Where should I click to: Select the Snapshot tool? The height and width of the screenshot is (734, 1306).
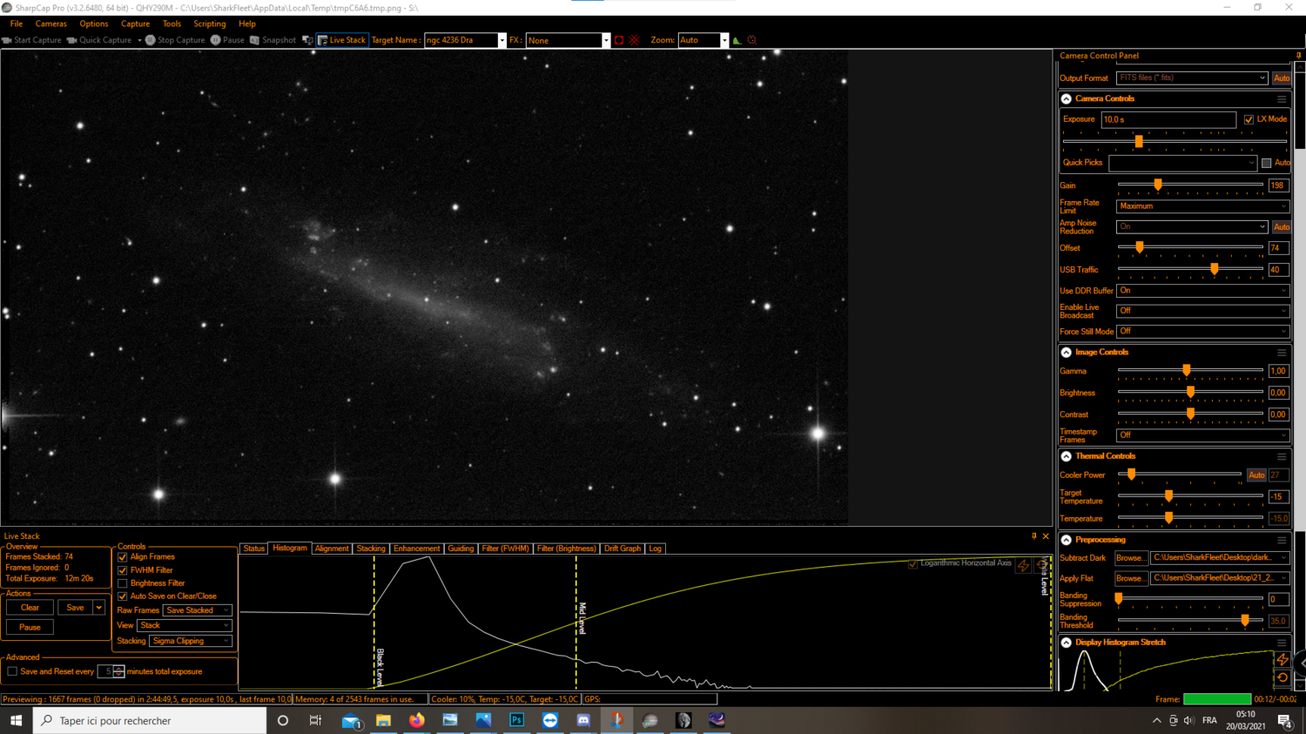click(273, 39)
